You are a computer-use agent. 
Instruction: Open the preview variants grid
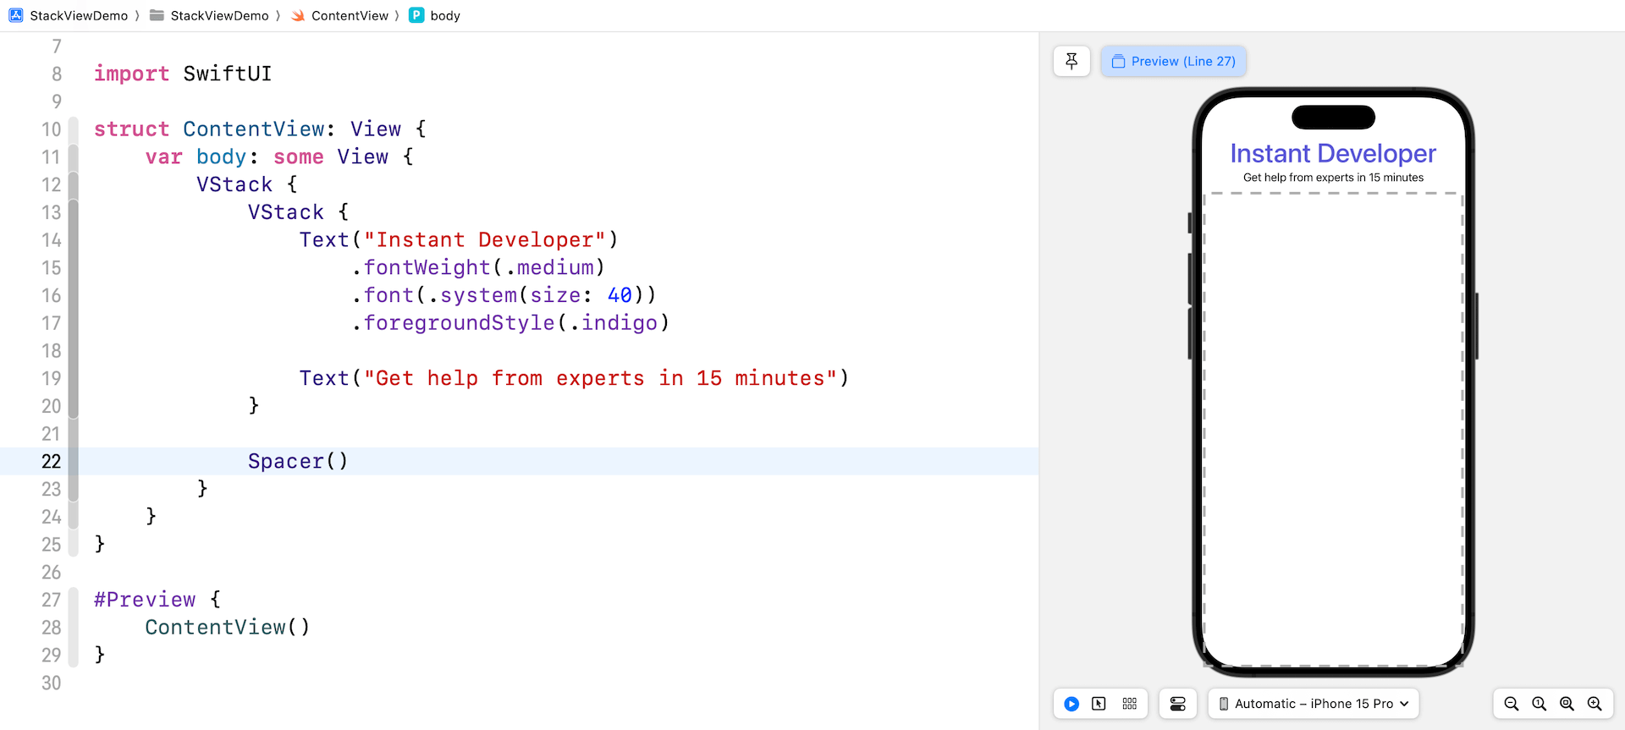[x=1129, y=704]
